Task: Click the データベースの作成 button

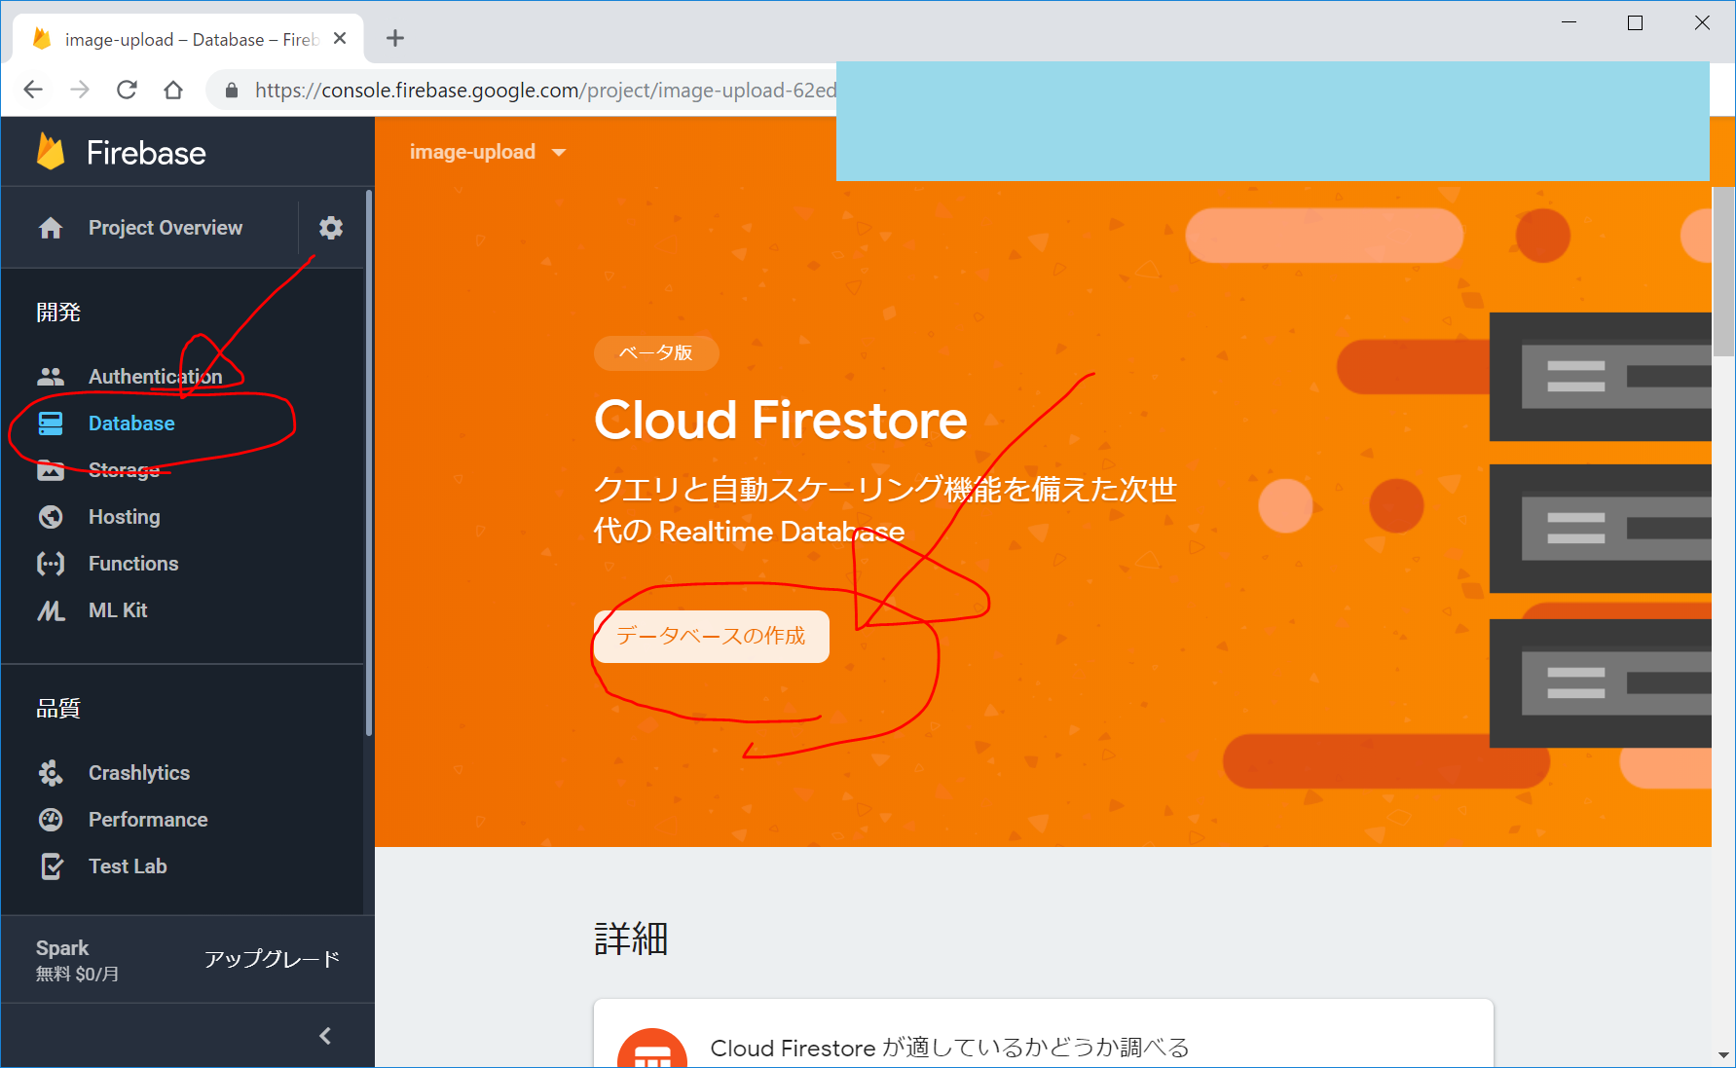Action: click(x=711, y=637)
